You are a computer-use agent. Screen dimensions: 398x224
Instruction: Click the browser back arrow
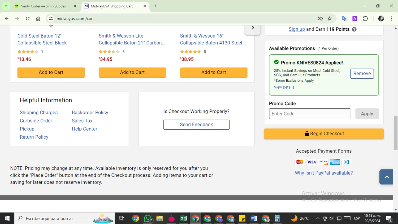coord(7,19)
